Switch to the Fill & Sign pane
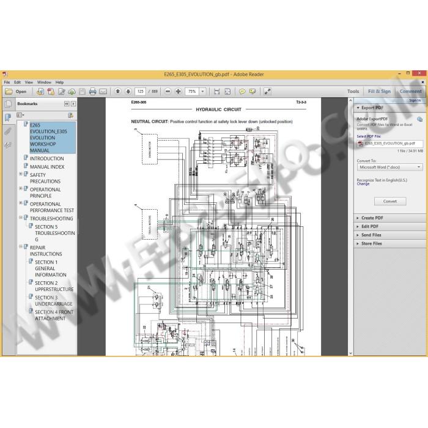428x428 pixels. pyautogui.click(x=379, y=92)
